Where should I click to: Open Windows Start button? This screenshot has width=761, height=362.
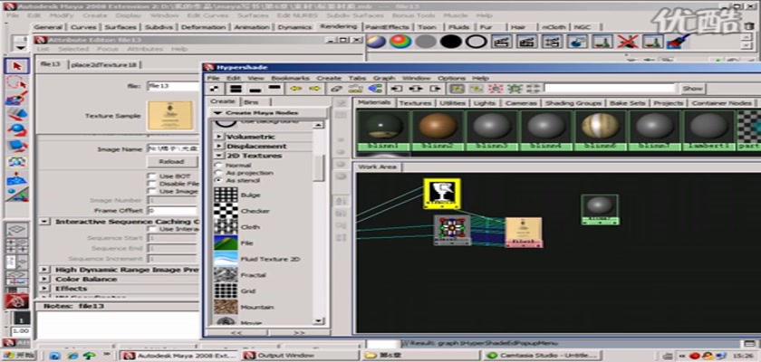[x=19, y=356]
